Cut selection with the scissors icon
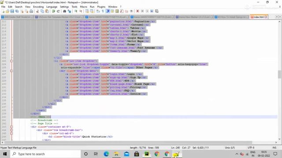The height and width of the screenshot is (158, 282). pos(37,11)
